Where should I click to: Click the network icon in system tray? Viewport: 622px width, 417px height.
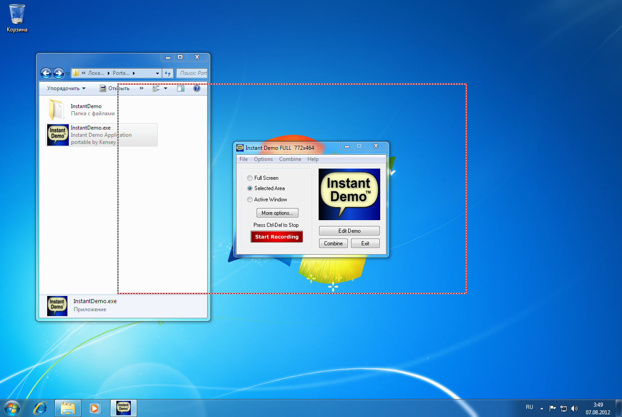point(564,408)
